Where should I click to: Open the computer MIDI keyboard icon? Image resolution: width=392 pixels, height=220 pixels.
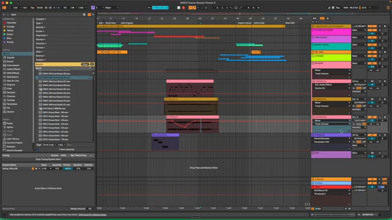tap(333, 8)
